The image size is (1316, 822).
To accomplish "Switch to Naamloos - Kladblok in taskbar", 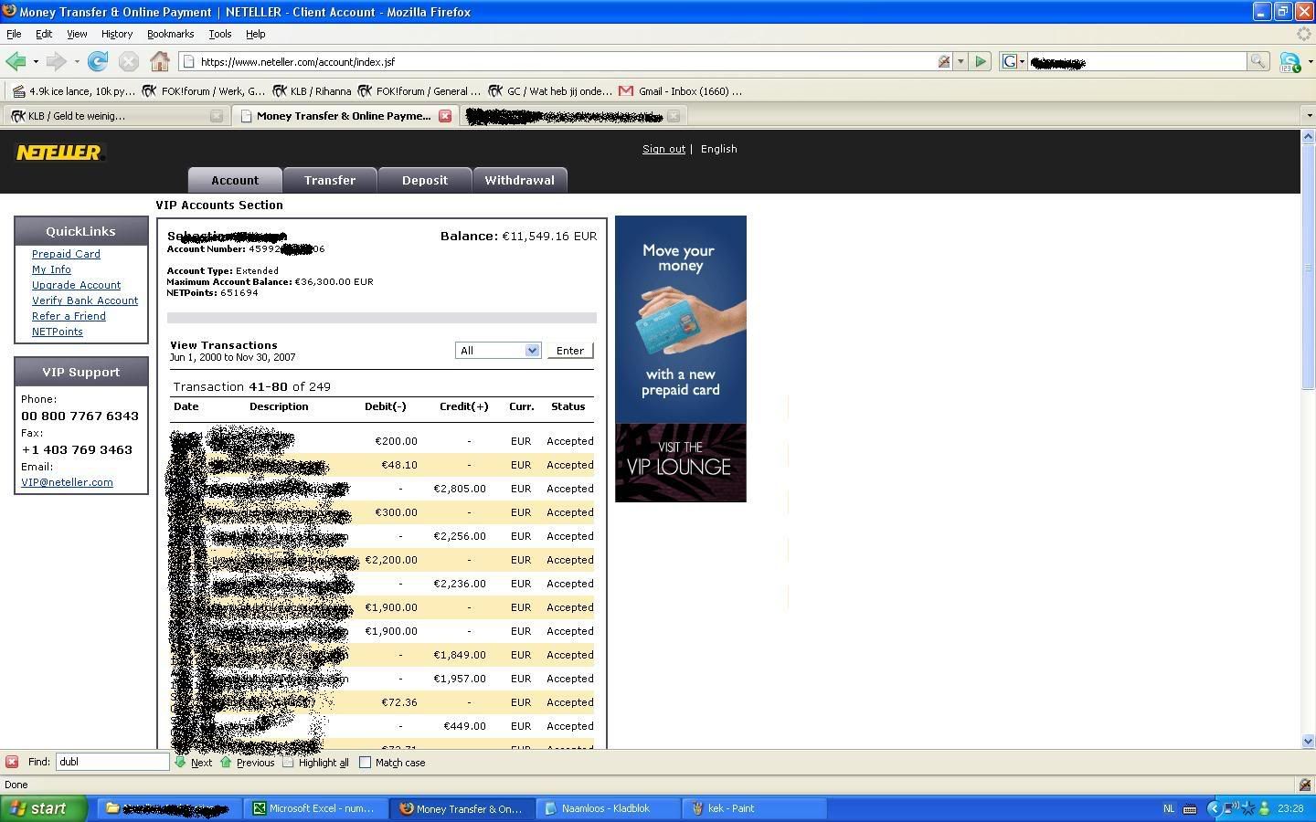I will (607, 808).
